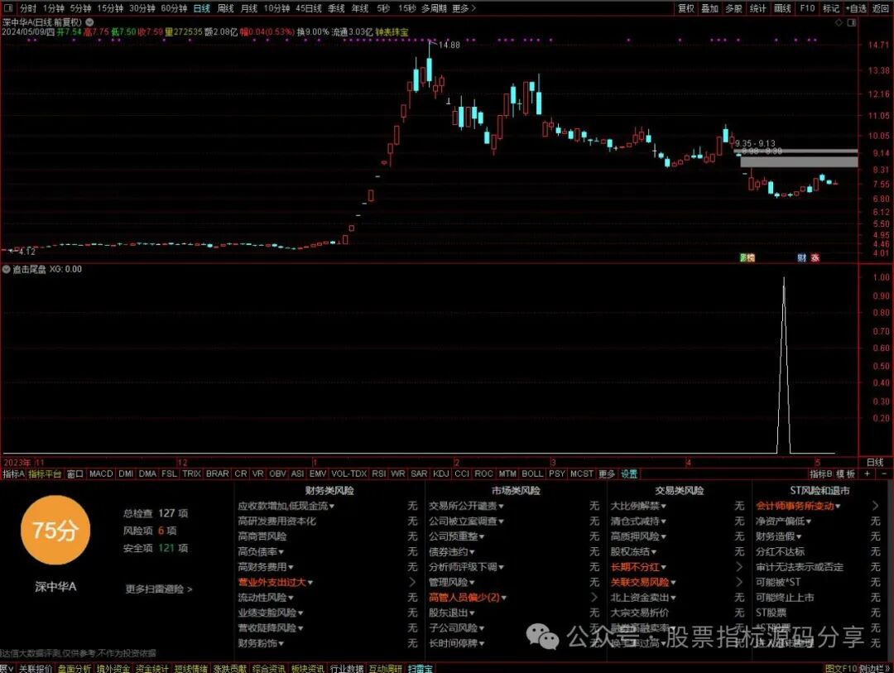
Task: Open the 行业数据 bottom tab
Action: click(x=347, y=668)
